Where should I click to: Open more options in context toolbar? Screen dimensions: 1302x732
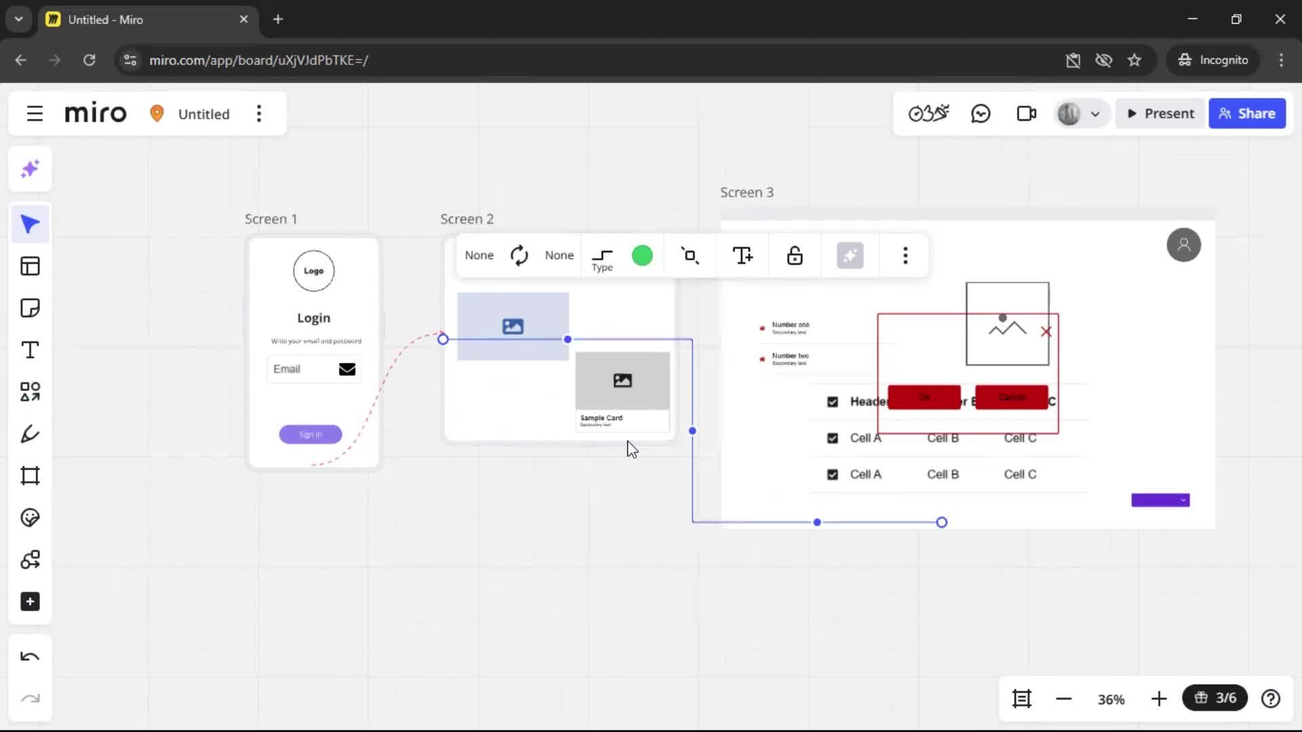pos(905,256)
